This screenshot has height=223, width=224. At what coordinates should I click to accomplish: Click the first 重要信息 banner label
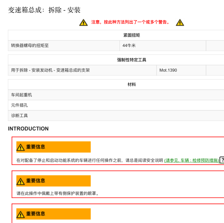pyautogui.click(x=36, y=147)
